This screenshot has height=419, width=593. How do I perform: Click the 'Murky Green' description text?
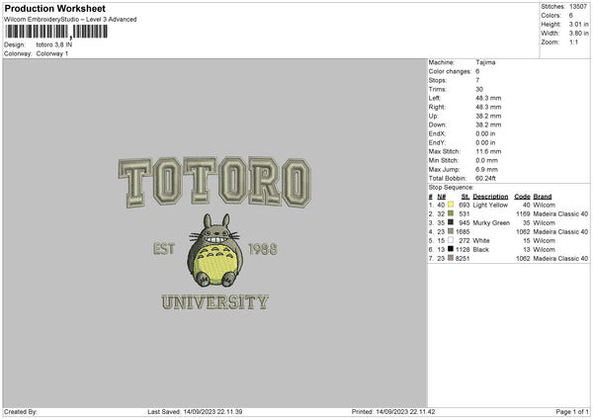491,222
